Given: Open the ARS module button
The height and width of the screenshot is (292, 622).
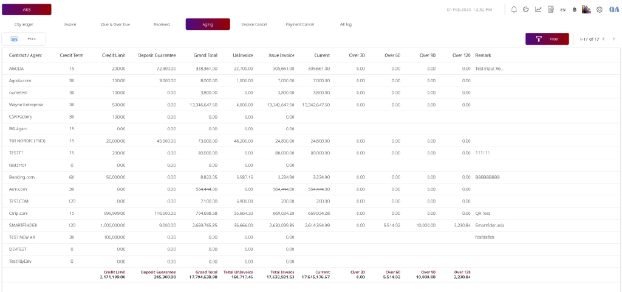Looking at the screenshot, I should coord(27,10).
